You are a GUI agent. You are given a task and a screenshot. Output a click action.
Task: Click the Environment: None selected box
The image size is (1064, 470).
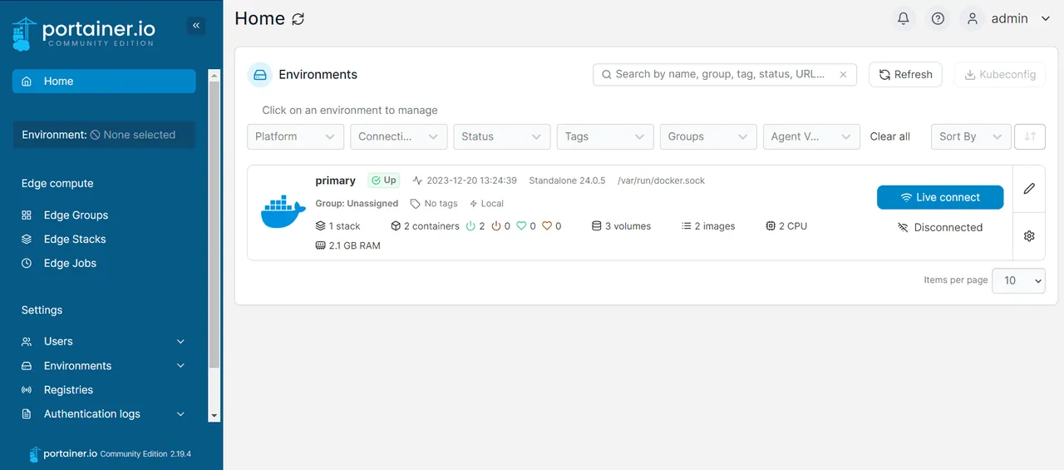pos(104,135)
